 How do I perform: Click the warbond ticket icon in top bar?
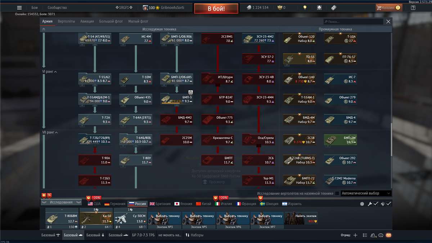tap(334, 8)
